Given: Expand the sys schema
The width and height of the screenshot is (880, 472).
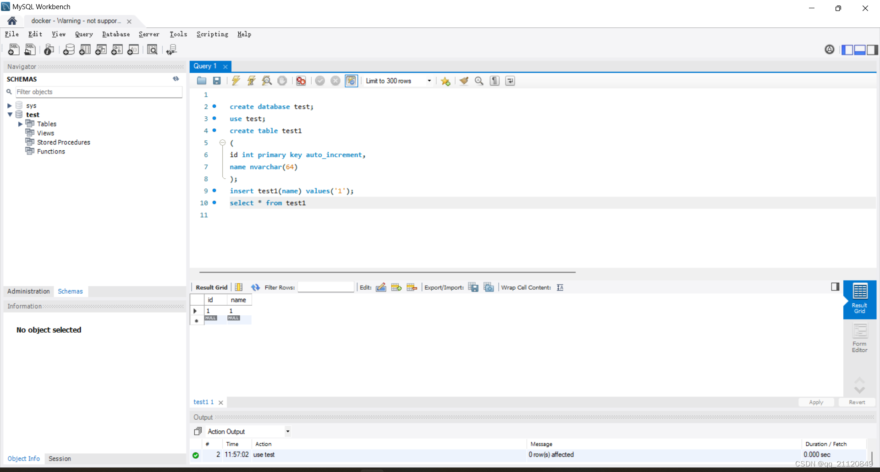Looking at the screenshot, I should [x=10, y=105].
